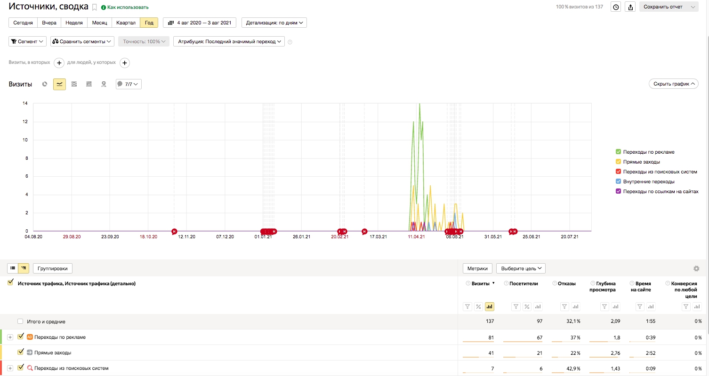Screen dimensions: 709x376
Task: Bookmark this report
Action: click(95, 8)
